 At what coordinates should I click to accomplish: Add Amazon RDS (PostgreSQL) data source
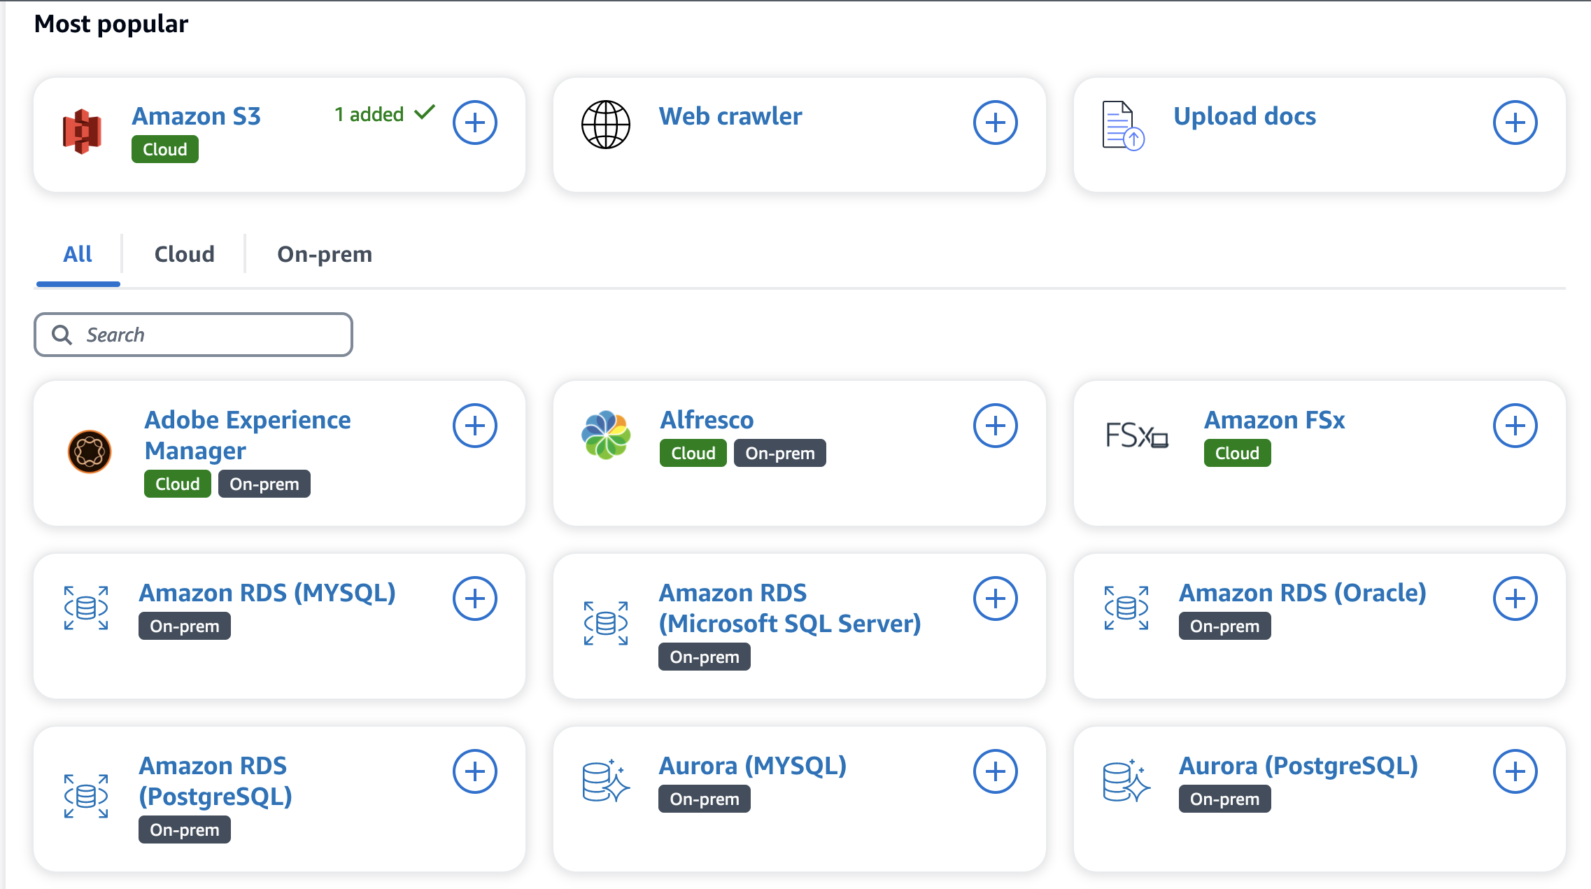pyautogui.click(x=474, y=771)
